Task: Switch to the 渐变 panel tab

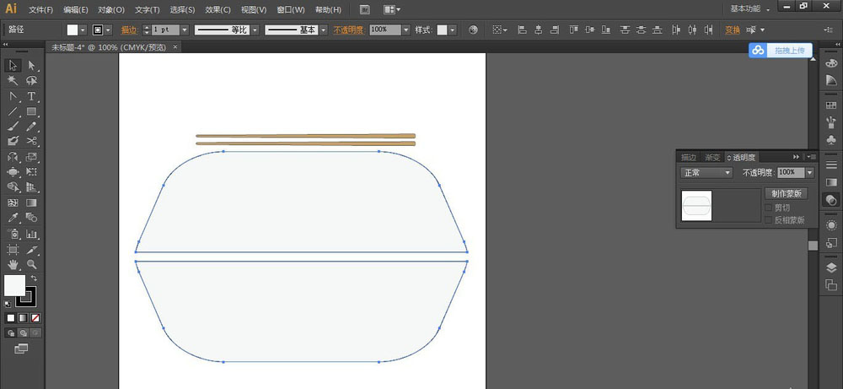Action: click(x=712, y=157)
